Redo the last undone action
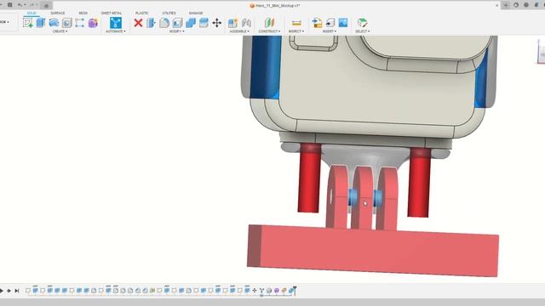The height and width of the screenshot is (306, 545). tap(32, 5)
